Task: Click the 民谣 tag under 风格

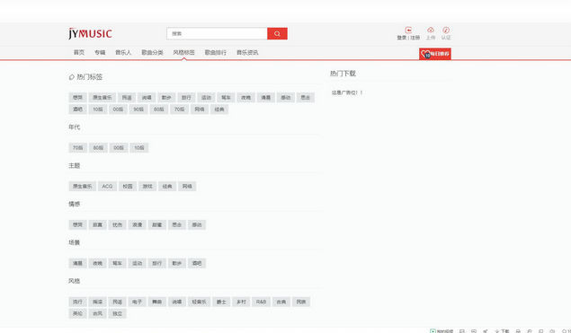Action: point(117,302)
